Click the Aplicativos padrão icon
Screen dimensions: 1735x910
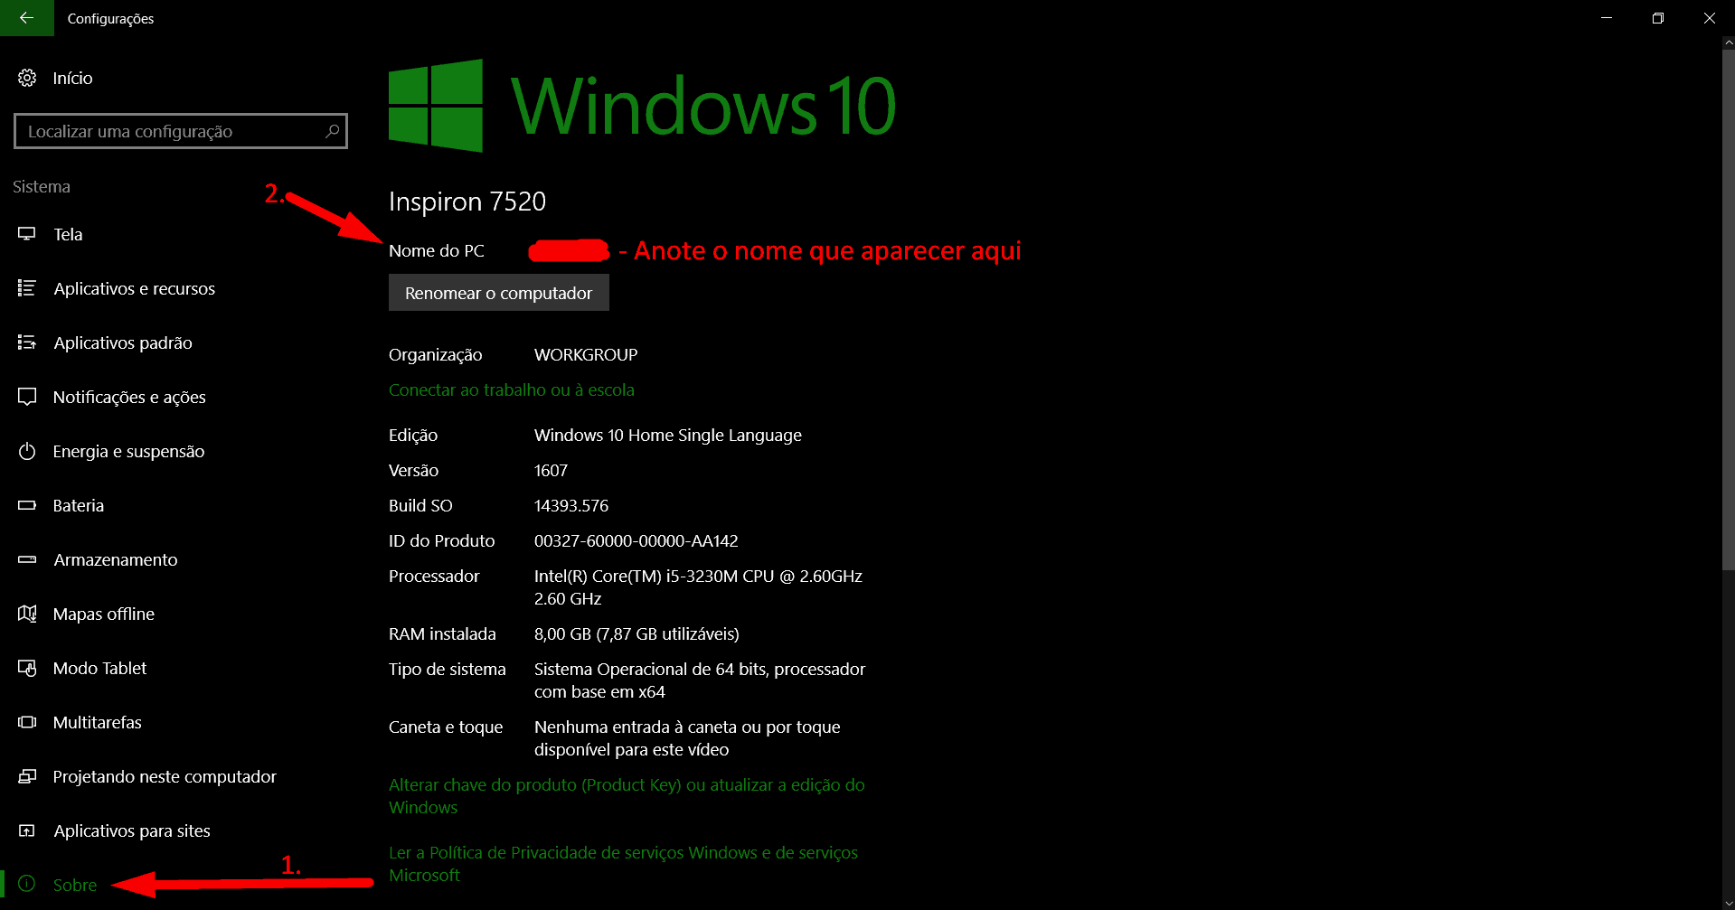click(27, 342)
